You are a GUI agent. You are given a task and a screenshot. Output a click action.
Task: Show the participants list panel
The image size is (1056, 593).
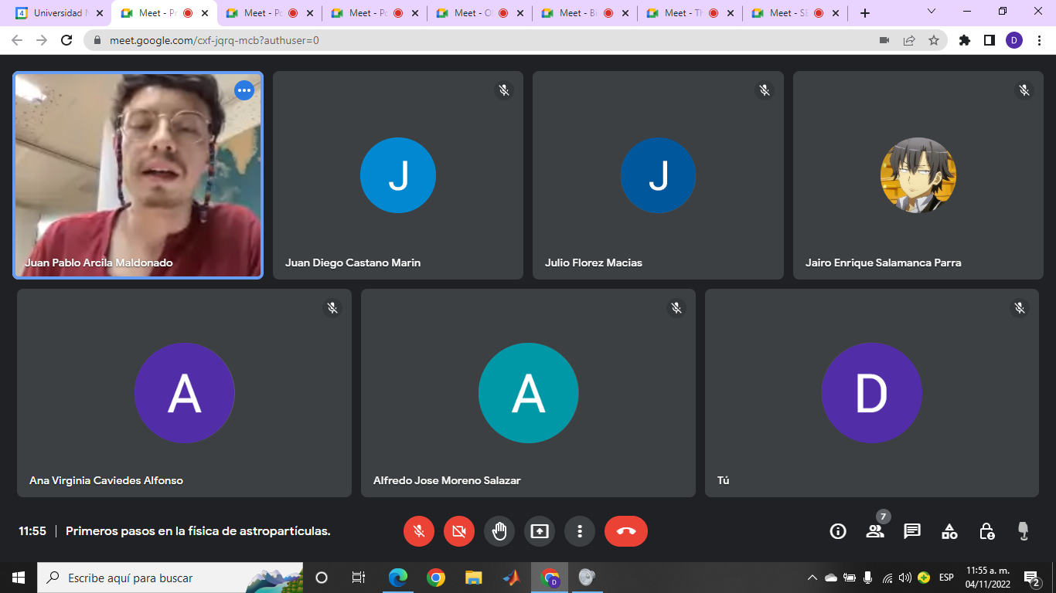pyautogui.click(x=875, y=531)
